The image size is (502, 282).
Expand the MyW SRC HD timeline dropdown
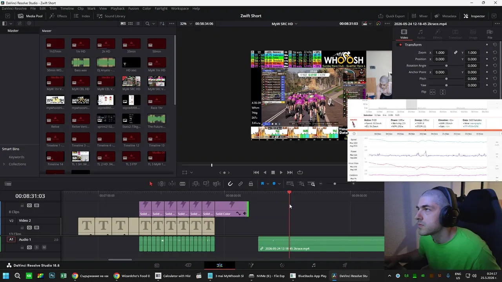point(284,23)
